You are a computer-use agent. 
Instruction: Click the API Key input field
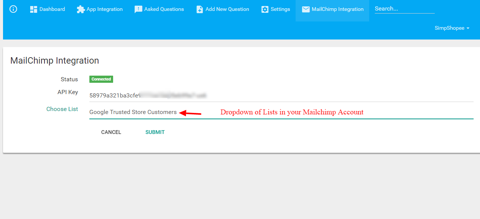[x=281, y=95]
